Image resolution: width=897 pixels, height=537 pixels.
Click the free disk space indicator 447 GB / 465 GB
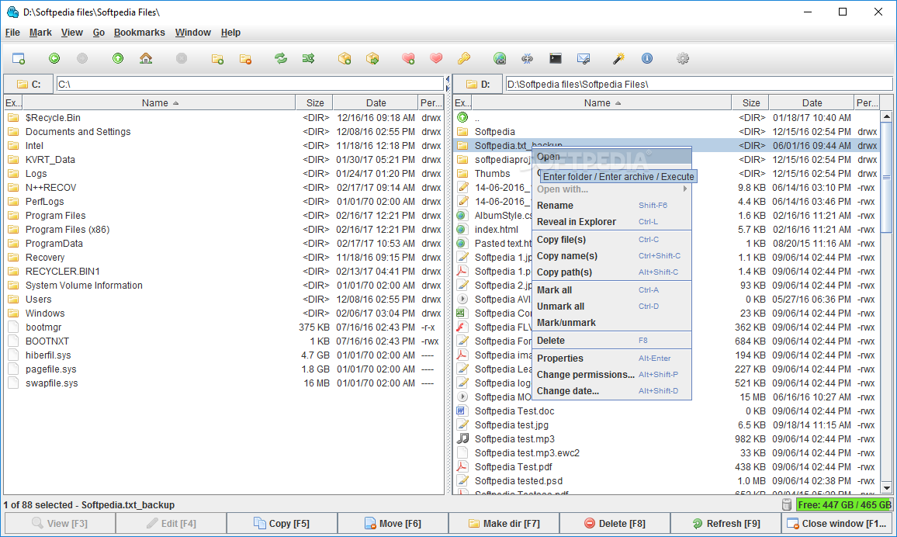843,505
